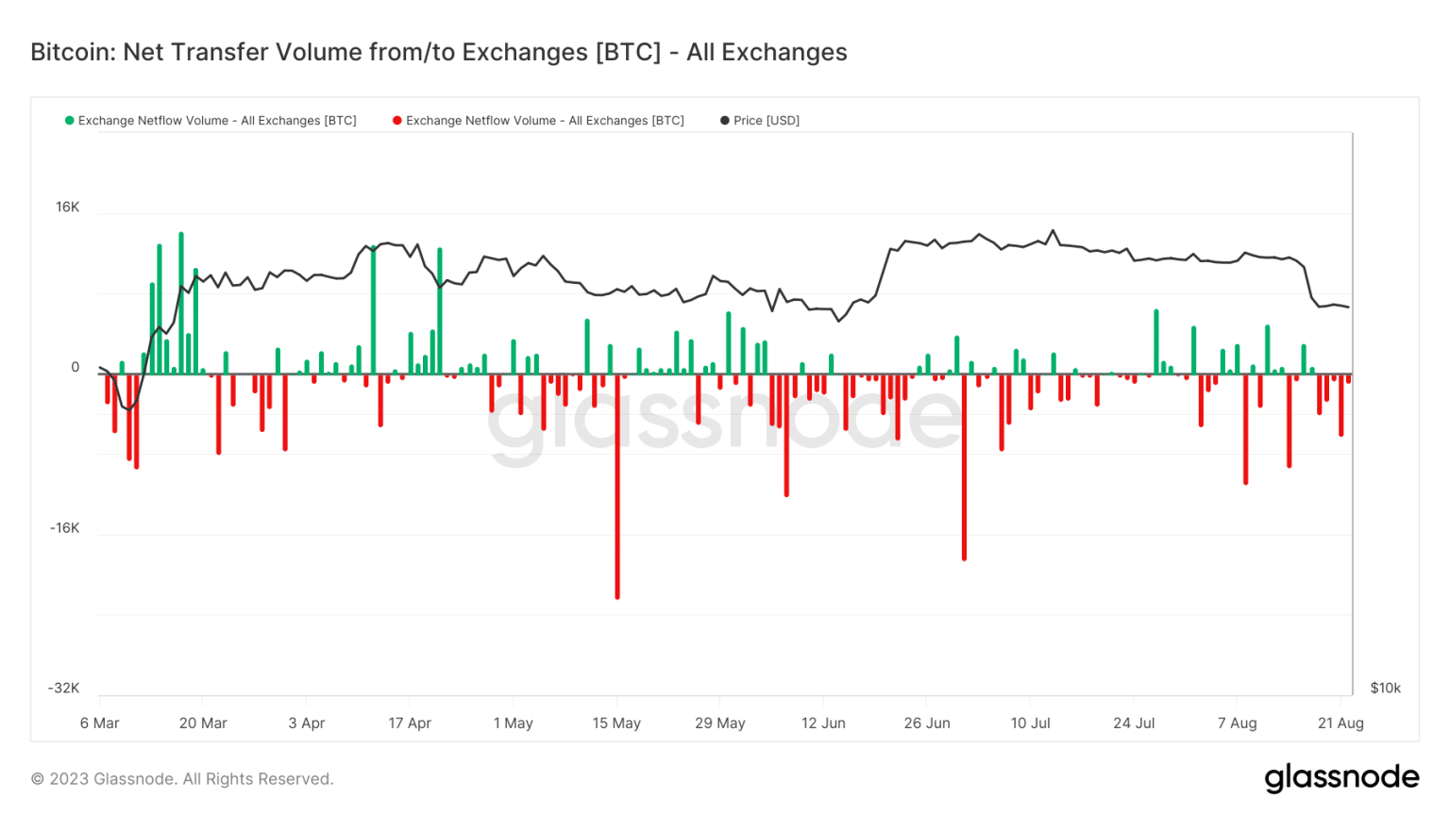Click the black Price [USD] legend dot
Viewport: 1450px width, 815px height.
[725, 121]
